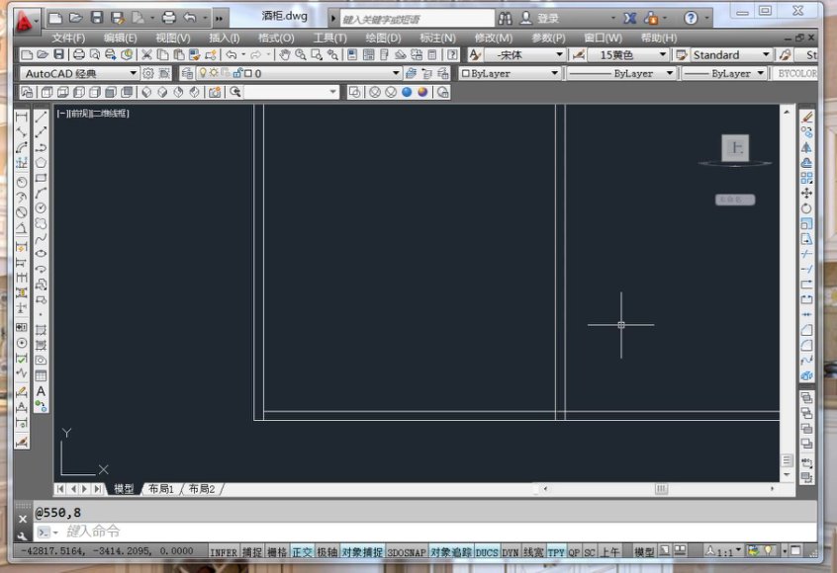Click the Erase tool in Modify toolbar
Image resolution: width=837 pixels, height=573 pixels.
pyautogui.click(x=806, y=116)
